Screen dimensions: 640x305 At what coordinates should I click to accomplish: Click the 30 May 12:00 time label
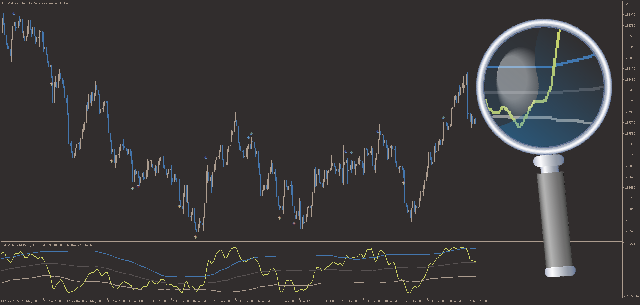tap(117, 301)
